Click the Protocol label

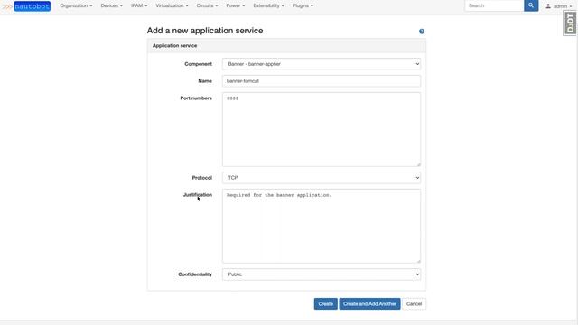(202, 178)
